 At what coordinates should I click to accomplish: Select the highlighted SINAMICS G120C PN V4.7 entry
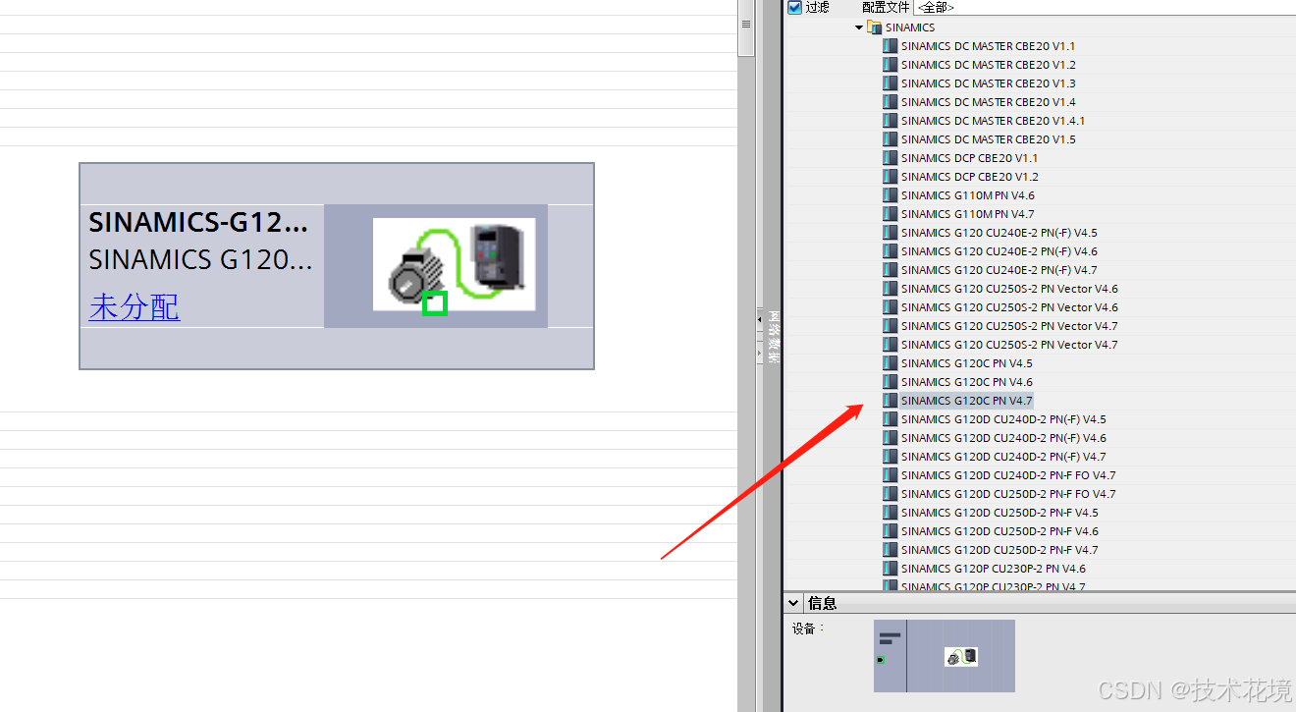pos(967,401)
